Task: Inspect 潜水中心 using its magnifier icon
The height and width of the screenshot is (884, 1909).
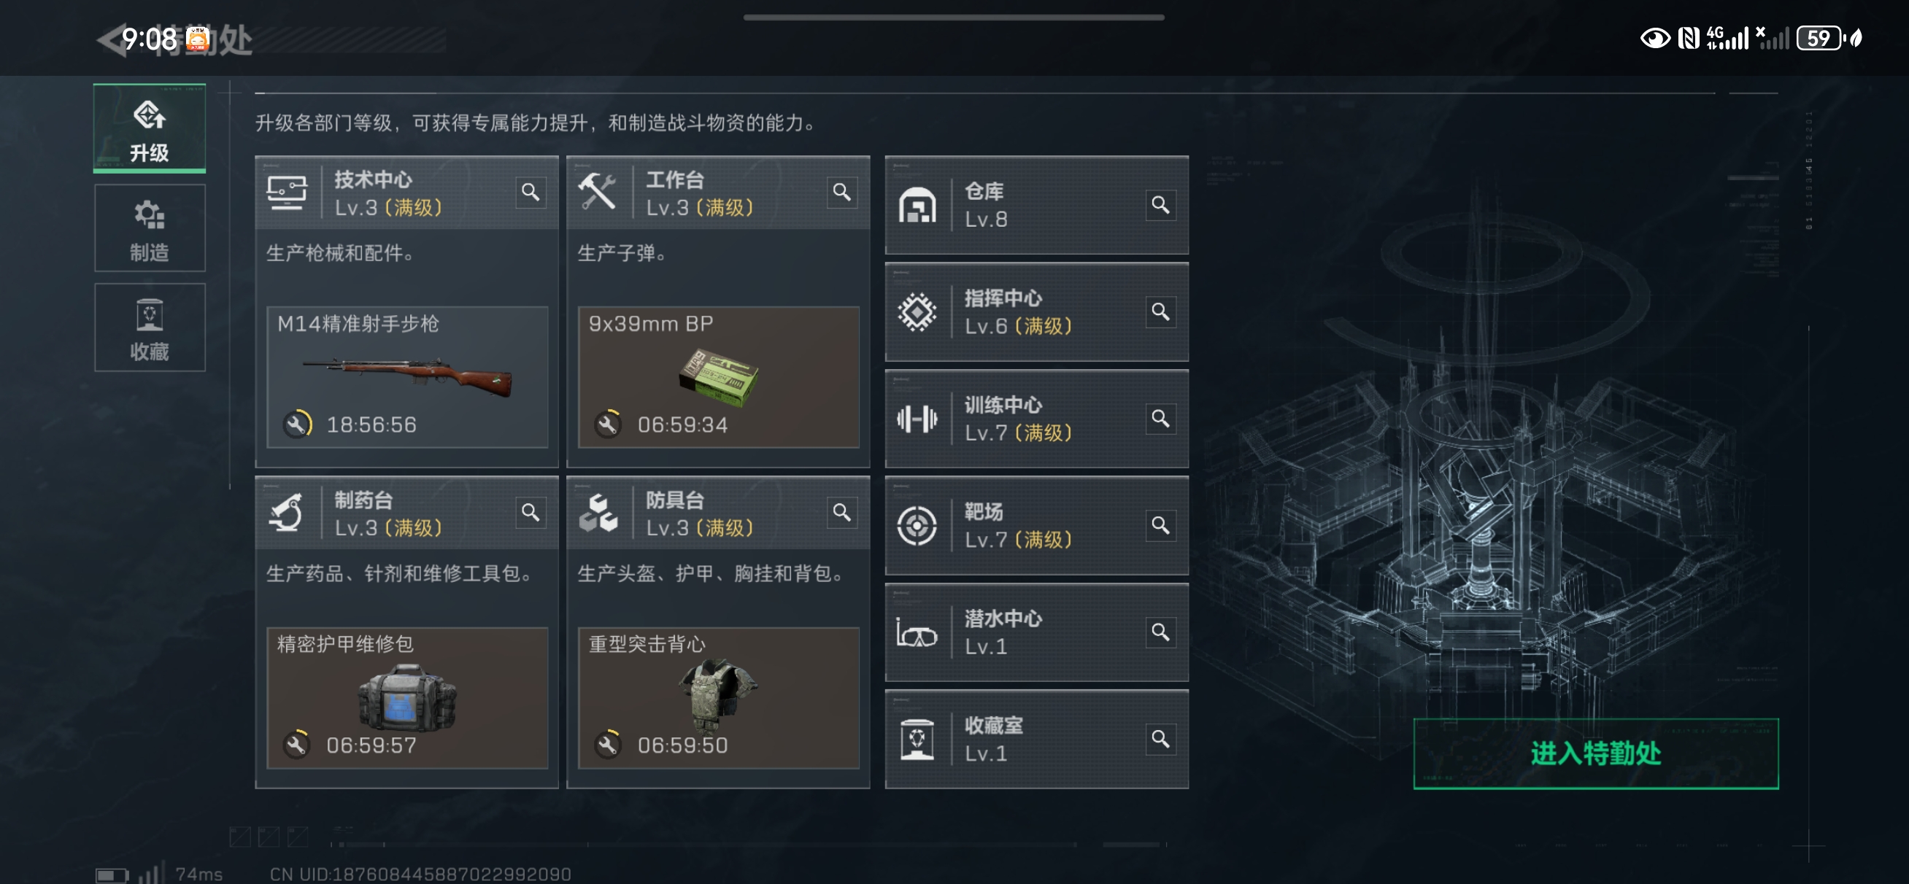Action: 1160,632
